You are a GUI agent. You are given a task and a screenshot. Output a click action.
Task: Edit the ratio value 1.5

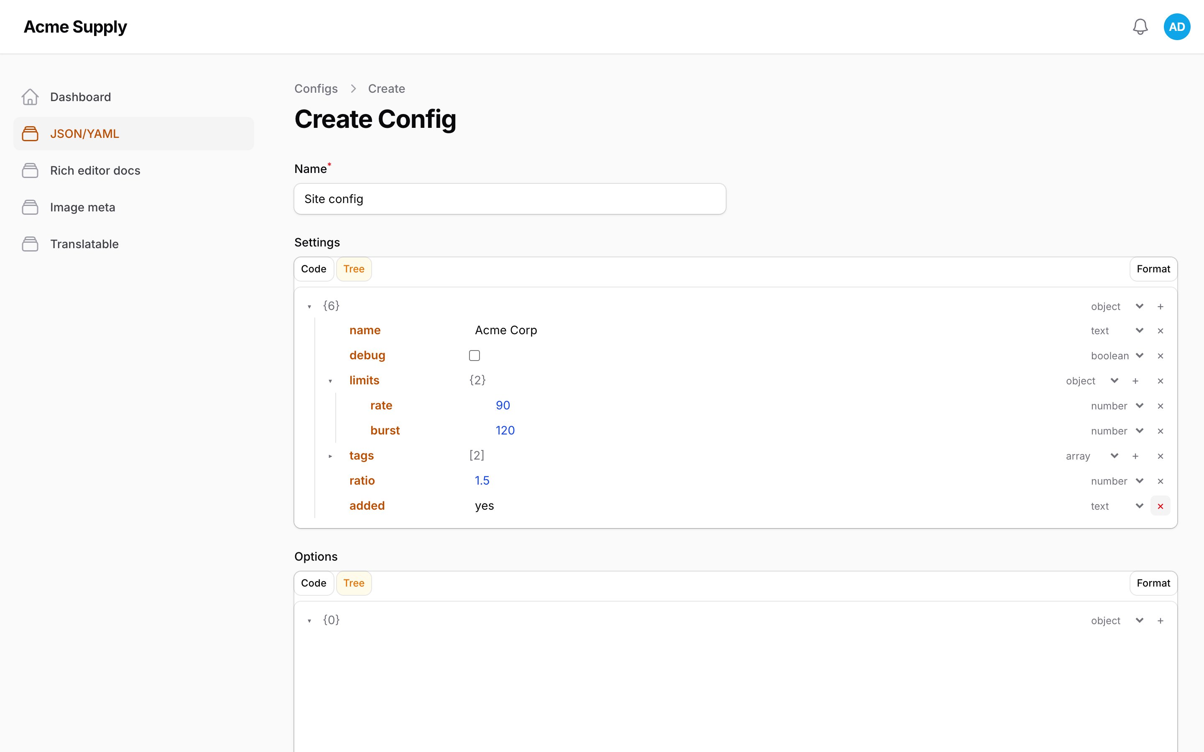tap(482, 480)
